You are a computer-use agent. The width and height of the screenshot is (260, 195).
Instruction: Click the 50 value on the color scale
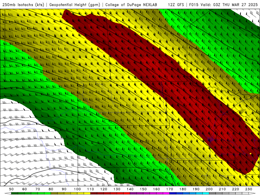11,189
